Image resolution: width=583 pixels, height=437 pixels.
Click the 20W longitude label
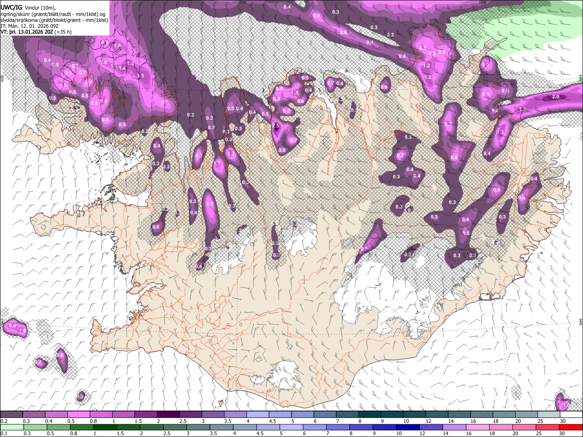click(x=242, y=2)
